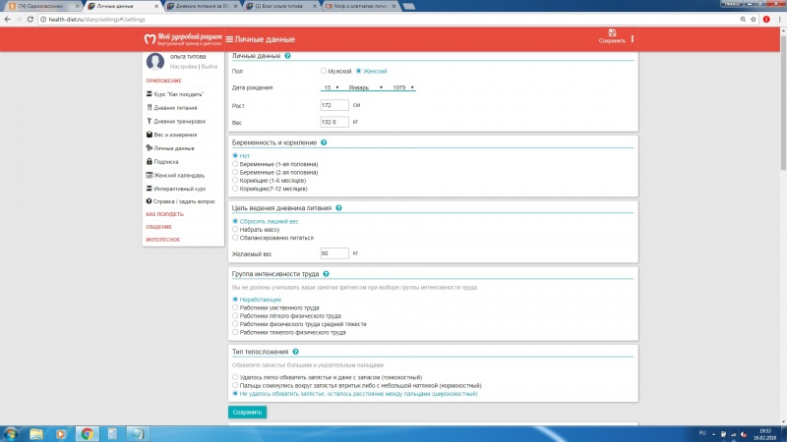Click the floppy disk Save icon in header
Image resolution: width=787 pixels, height=442 pixels.
pos(611,34)
